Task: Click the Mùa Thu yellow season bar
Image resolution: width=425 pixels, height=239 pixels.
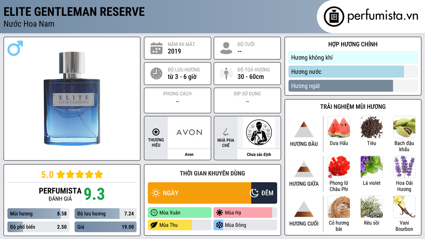Action: [x=180, y=225]
